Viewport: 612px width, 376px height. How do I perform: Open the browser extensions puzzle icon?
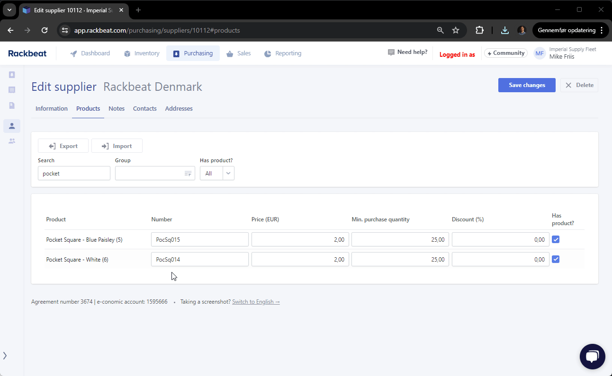479,30
